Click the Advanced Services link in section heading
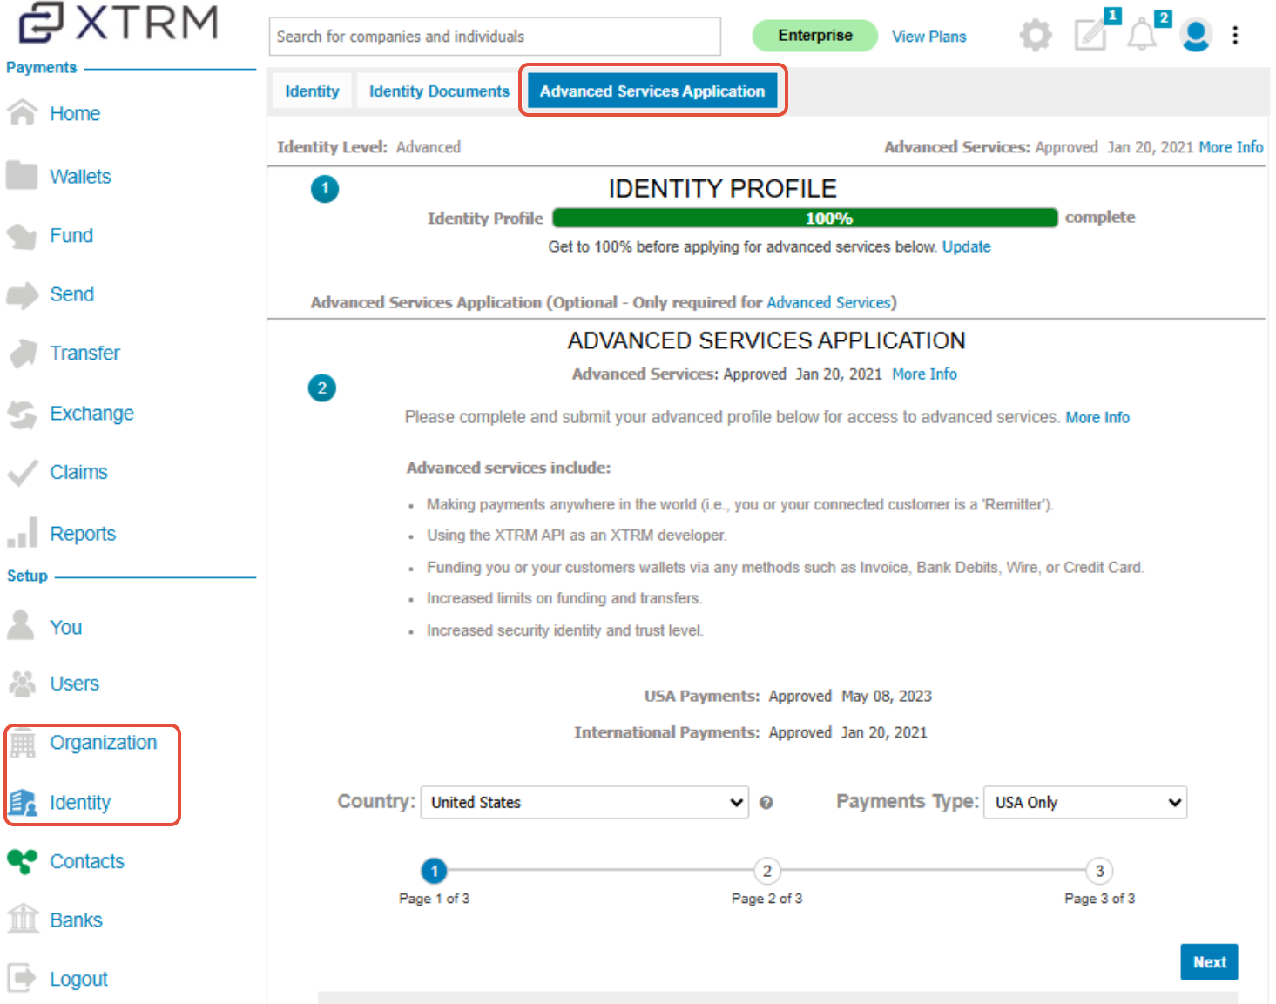 pos(829,302)
